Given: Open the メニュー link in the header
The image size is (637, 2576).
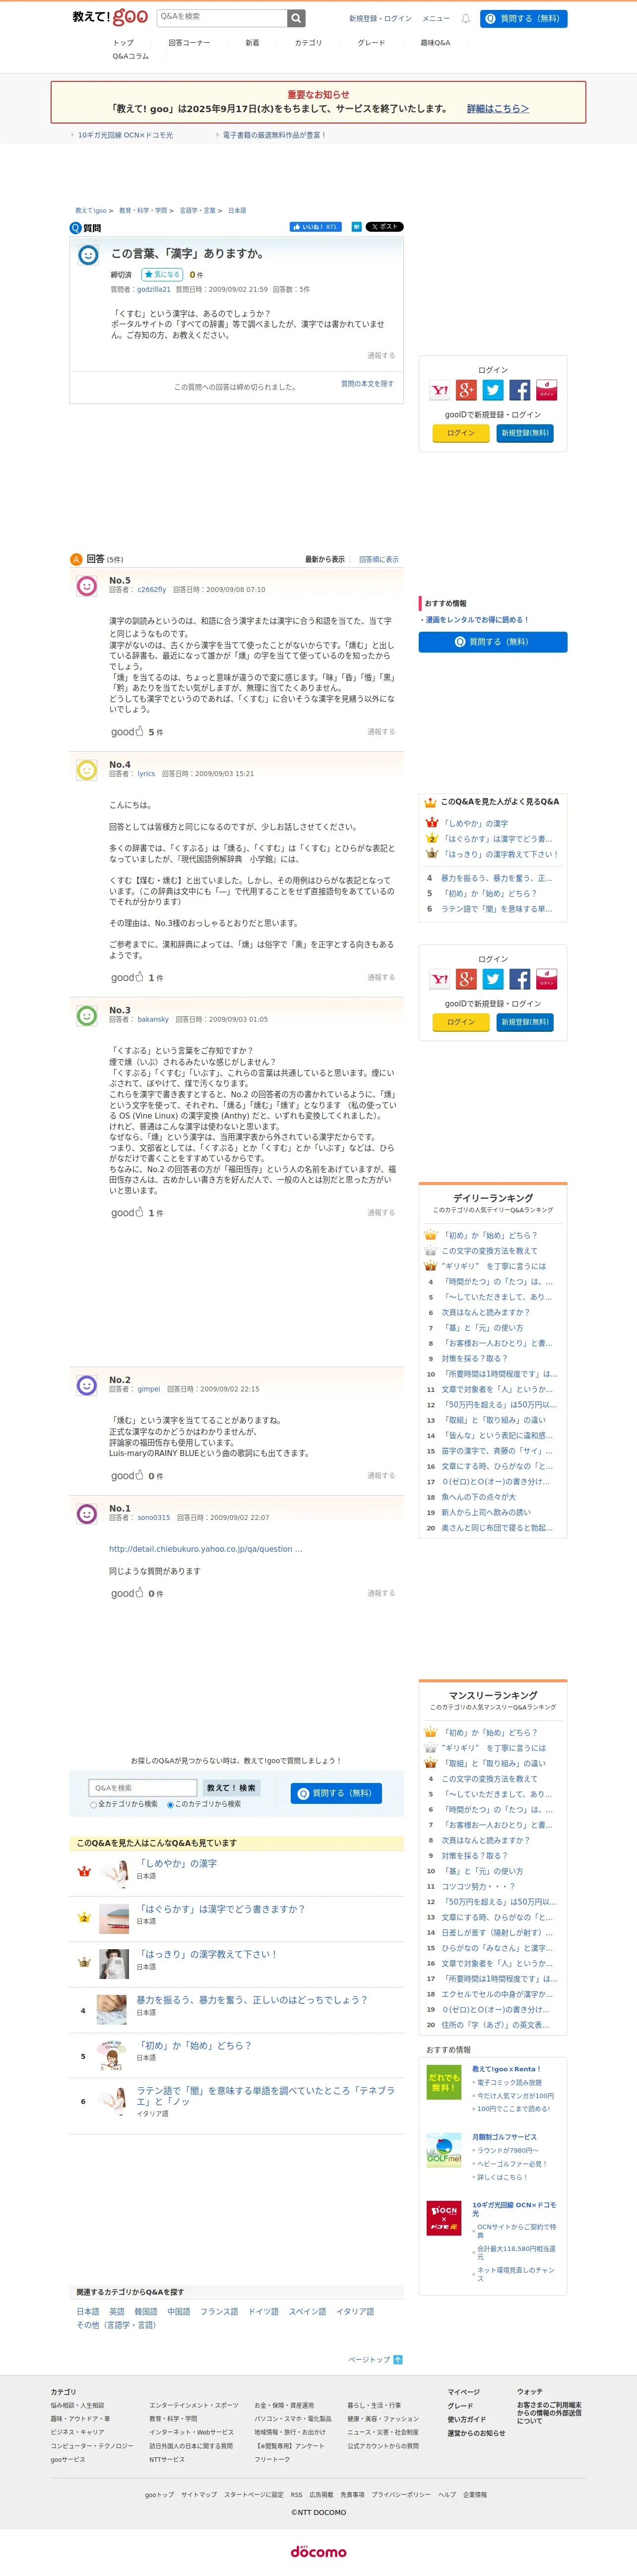Looking at the screenshot, I should 436,19.
